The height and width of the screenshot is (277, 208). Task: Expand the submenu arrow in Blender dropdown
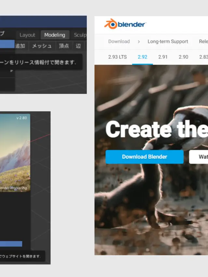(12, 71)
